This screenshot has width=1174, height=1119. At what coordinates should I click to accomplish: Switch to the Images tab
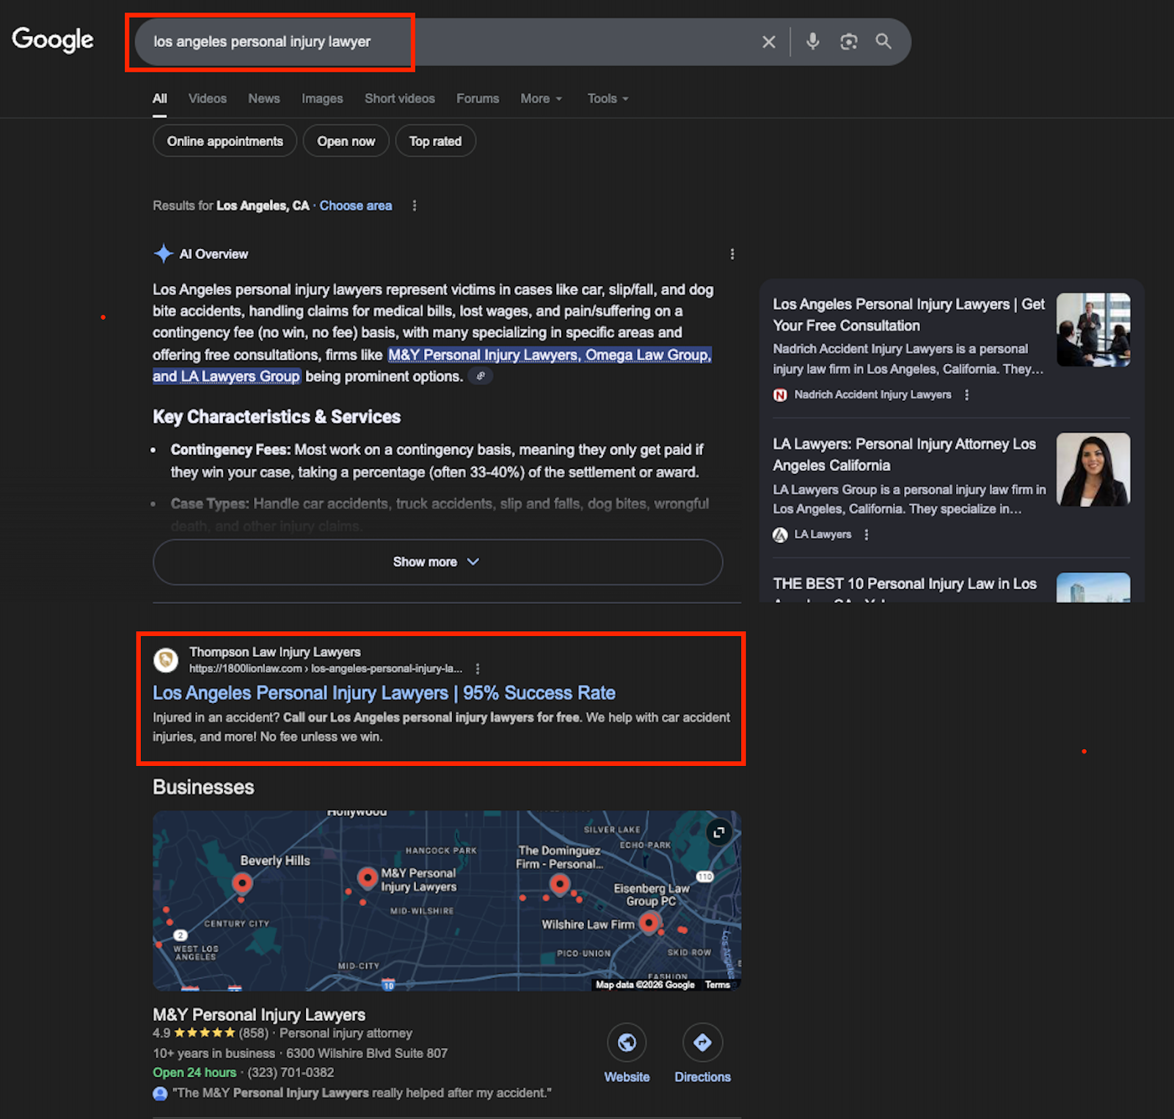pos(322,98)
